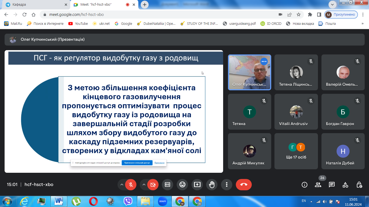Send a reaction emoji
Screen dimensions: 369x207
coord(182,185)
